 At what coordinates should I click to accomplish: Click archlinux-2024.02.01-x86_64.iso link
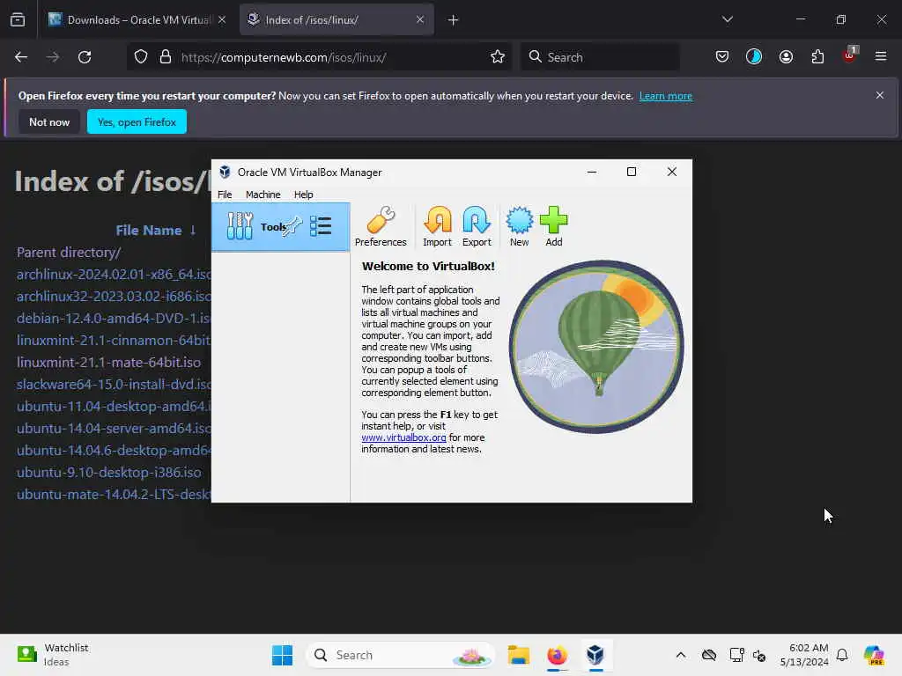(x=114, y=275)
